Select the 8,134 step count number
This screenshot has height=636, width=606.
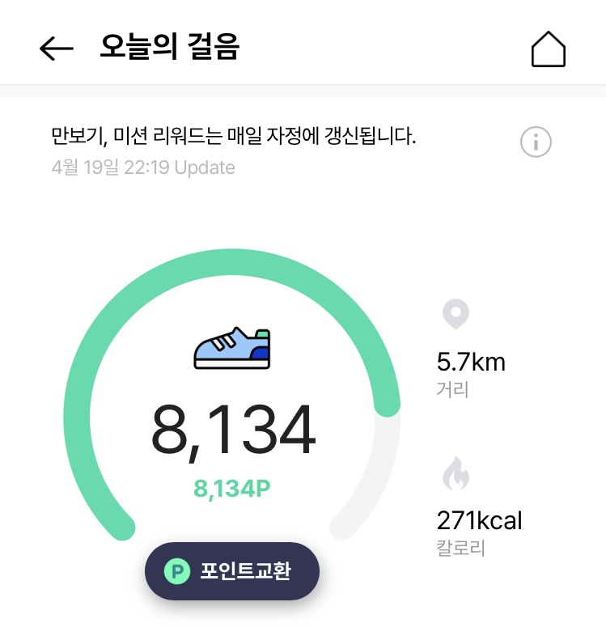(x=233, y=430)
